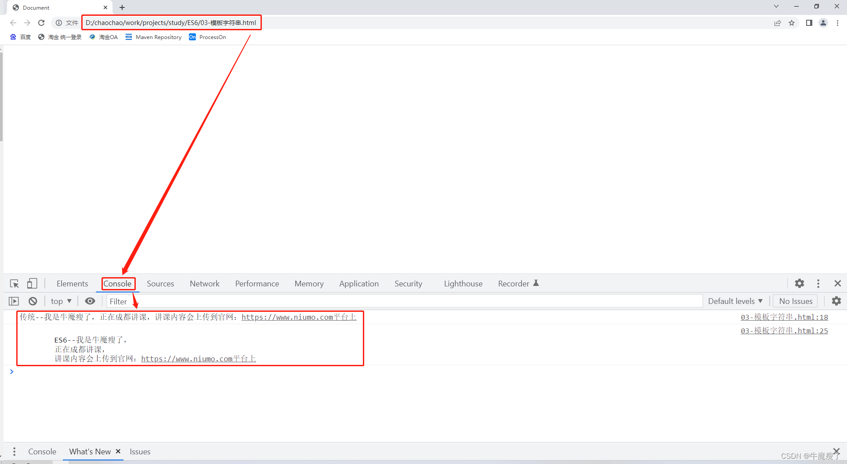847x464 pixels.
Task: Open the browser side panel icon
Action: 809,23
